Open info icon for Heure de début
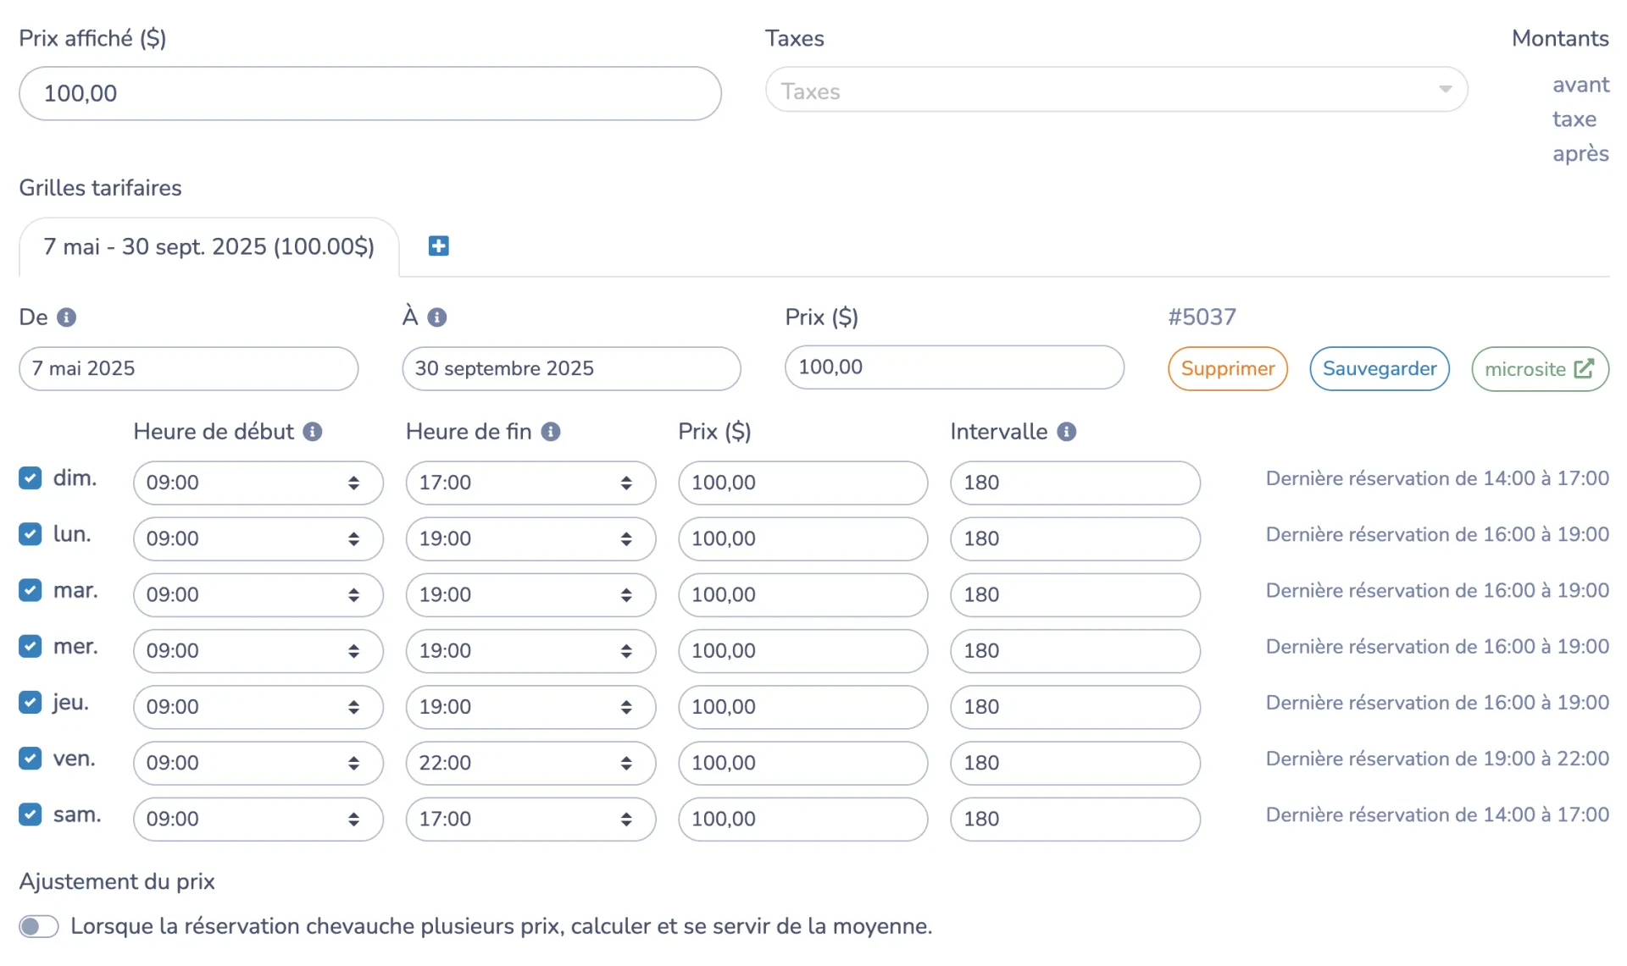Viewport: 1627px width, 966px height. 313,432
